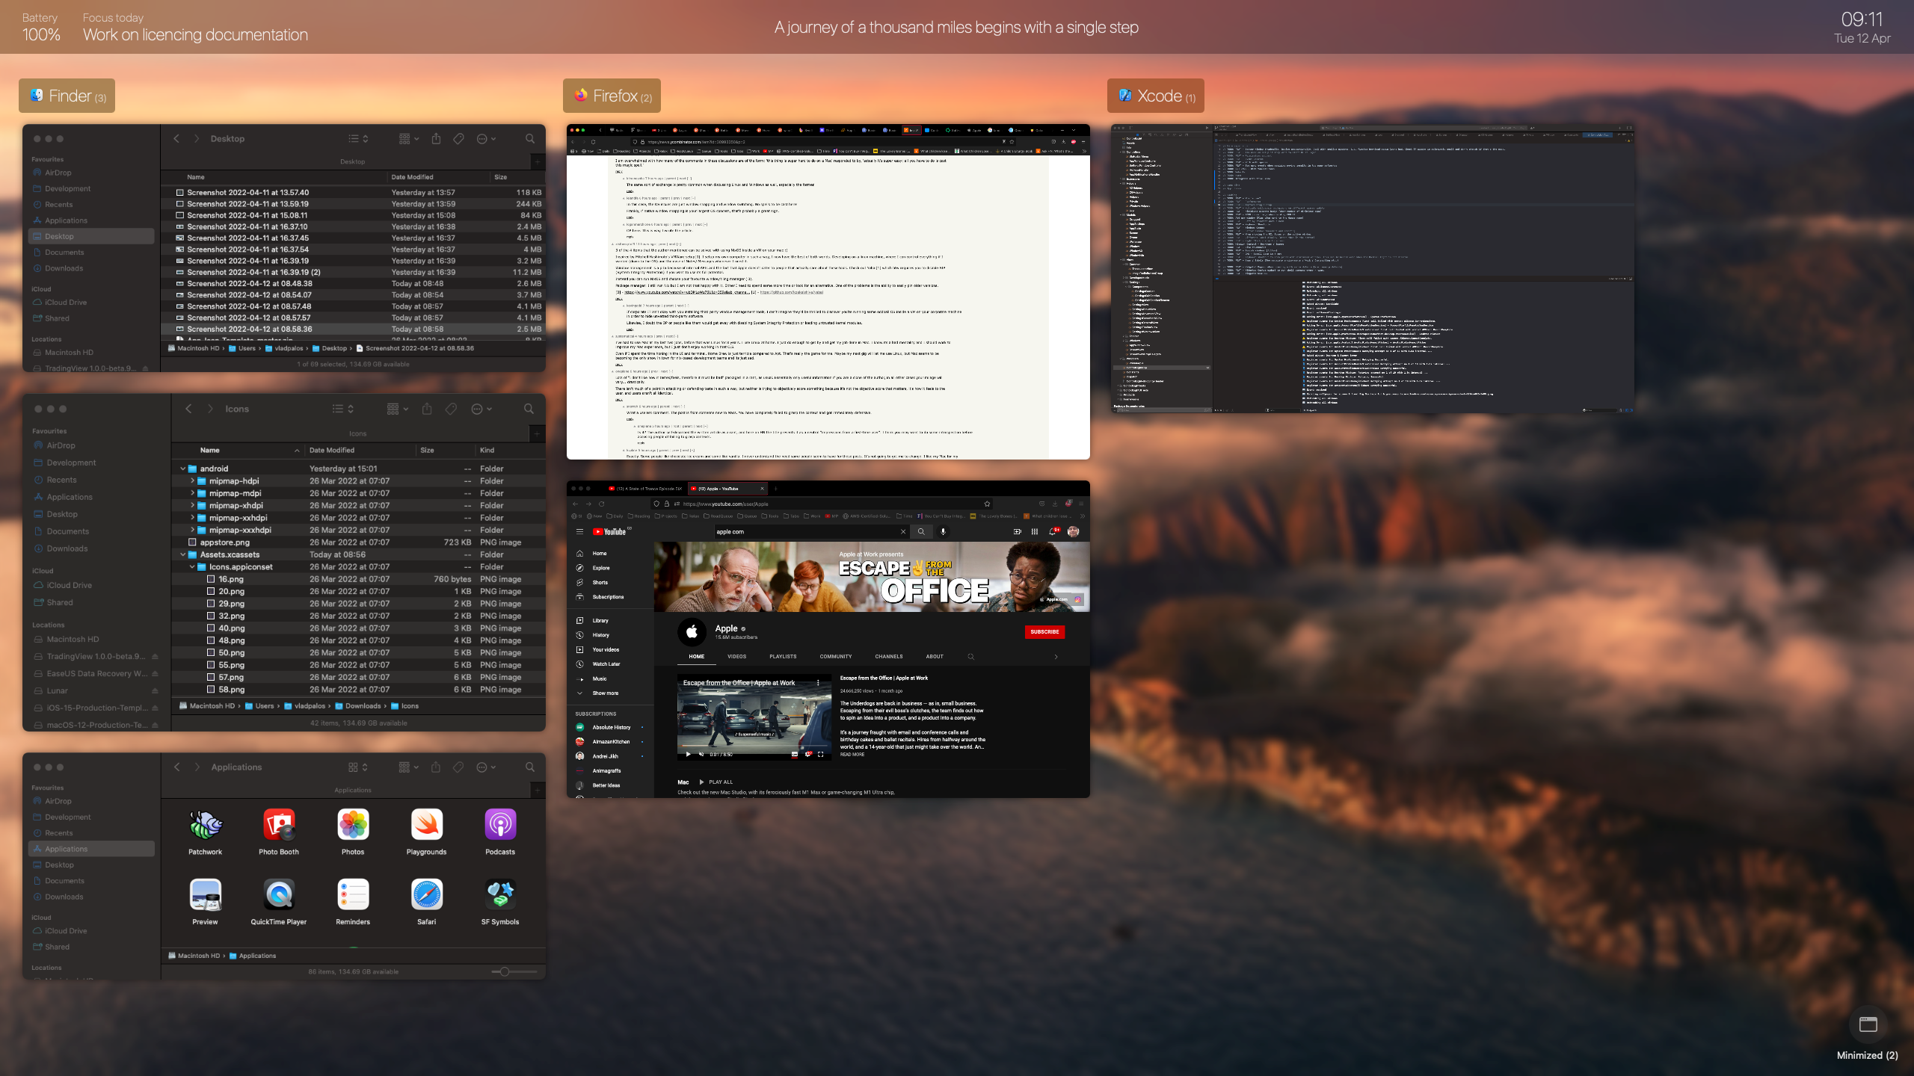Switch to Apple channel VIDEOS tab

(x=736, y=657)
